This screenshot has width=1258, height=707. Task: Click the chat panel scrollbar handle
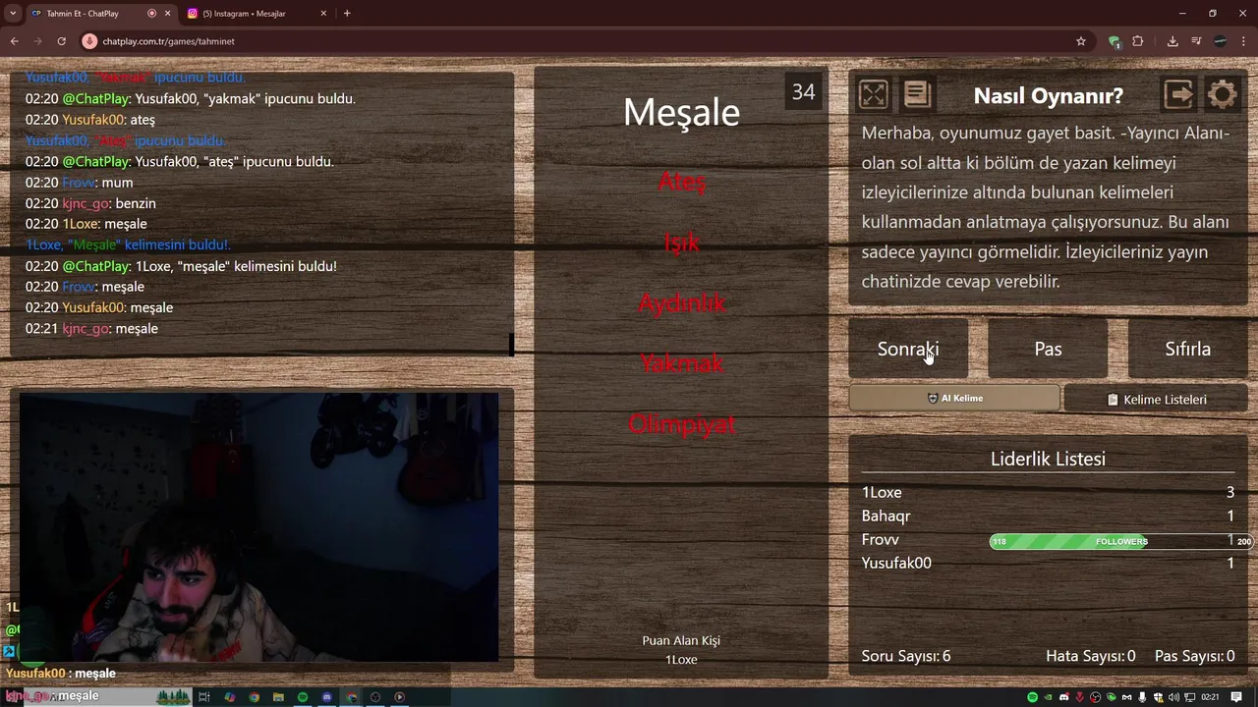(511, 345)
